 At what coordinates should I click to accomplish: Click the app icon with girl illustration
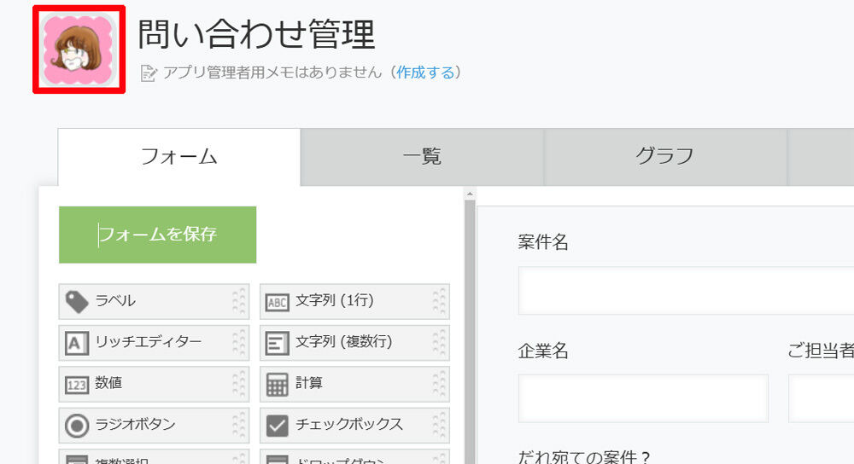(79, 49)
